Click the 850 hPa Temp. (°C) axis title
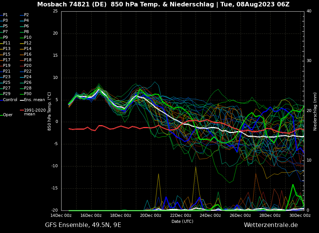This screenshot has height=233, width=319. click(50, 111)
